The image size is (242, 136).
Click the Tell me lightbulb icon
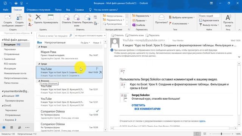tap(90, 10)
